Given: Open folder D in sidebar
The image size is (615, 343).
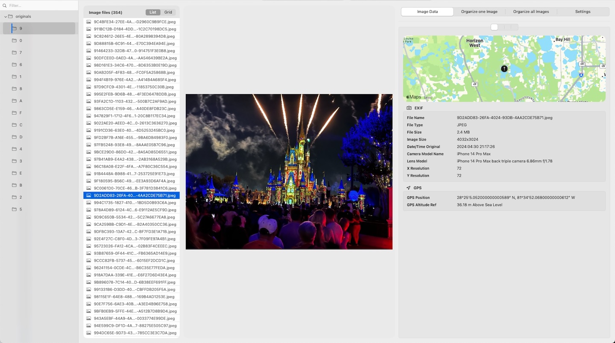Looking at the screenshot, I should coord(20,137).
